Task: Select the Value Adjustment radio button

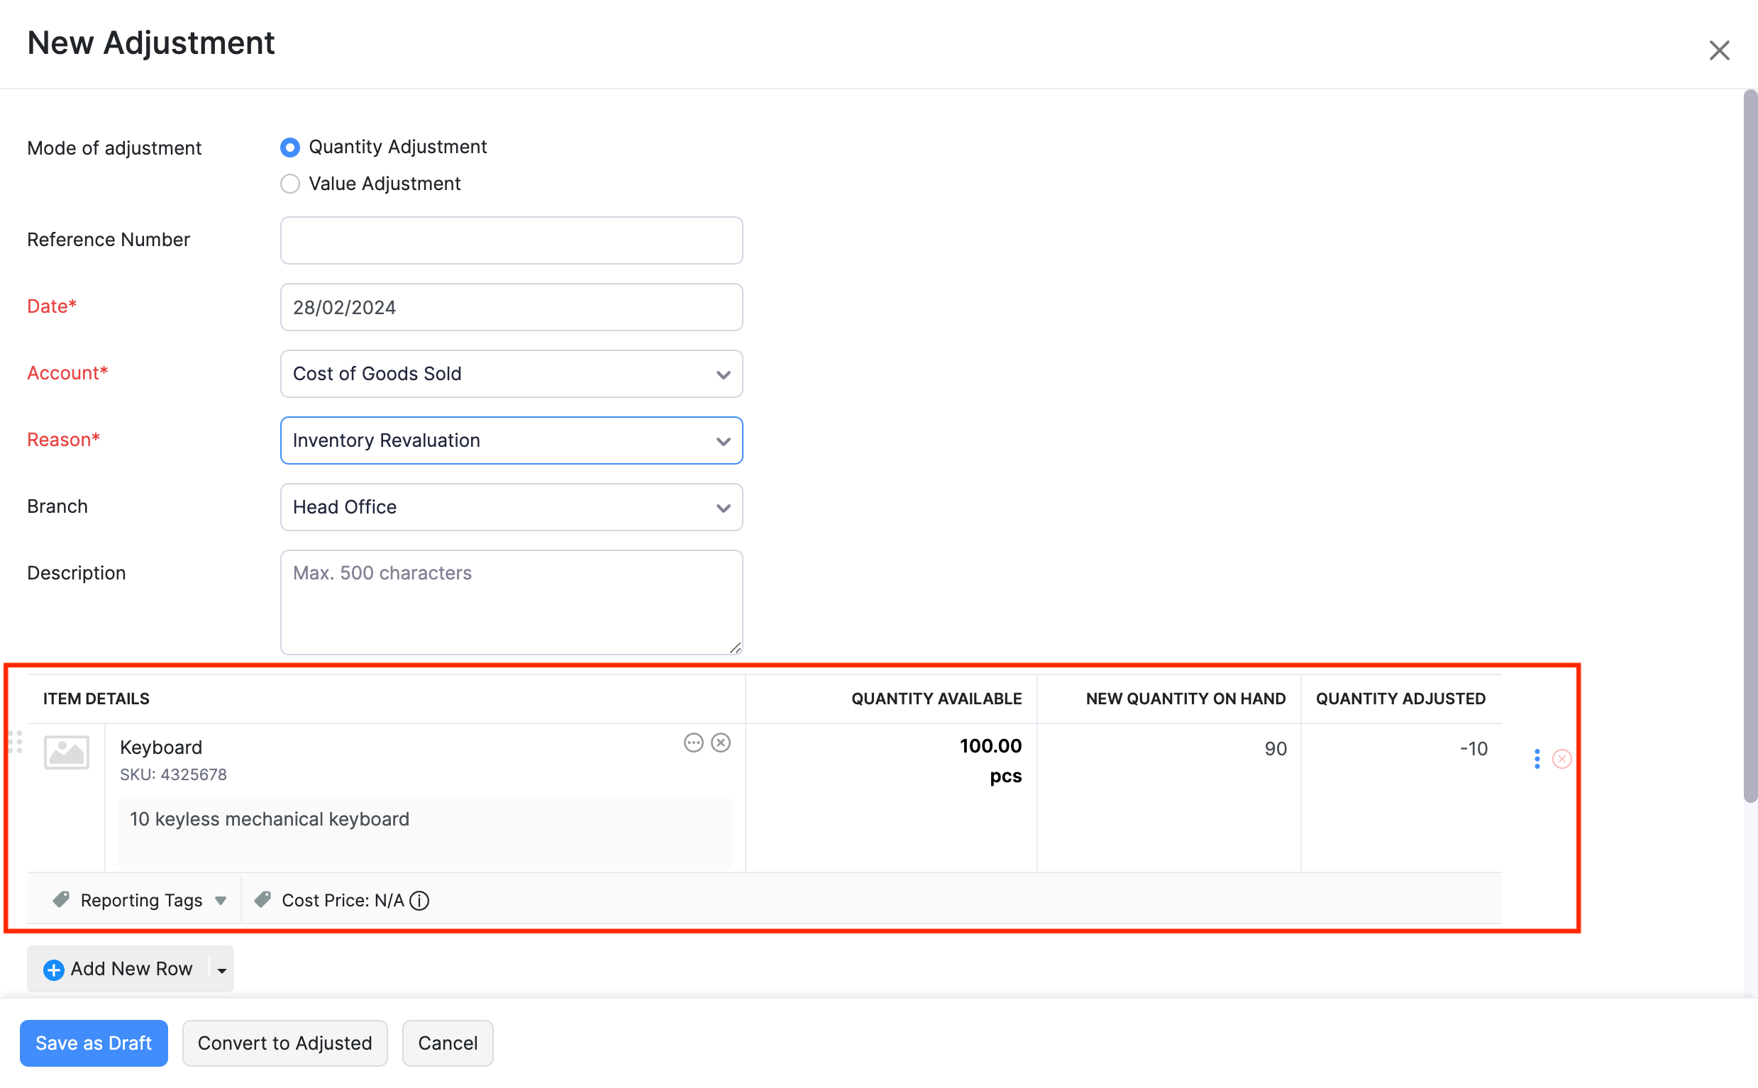Action: [290, 184]
